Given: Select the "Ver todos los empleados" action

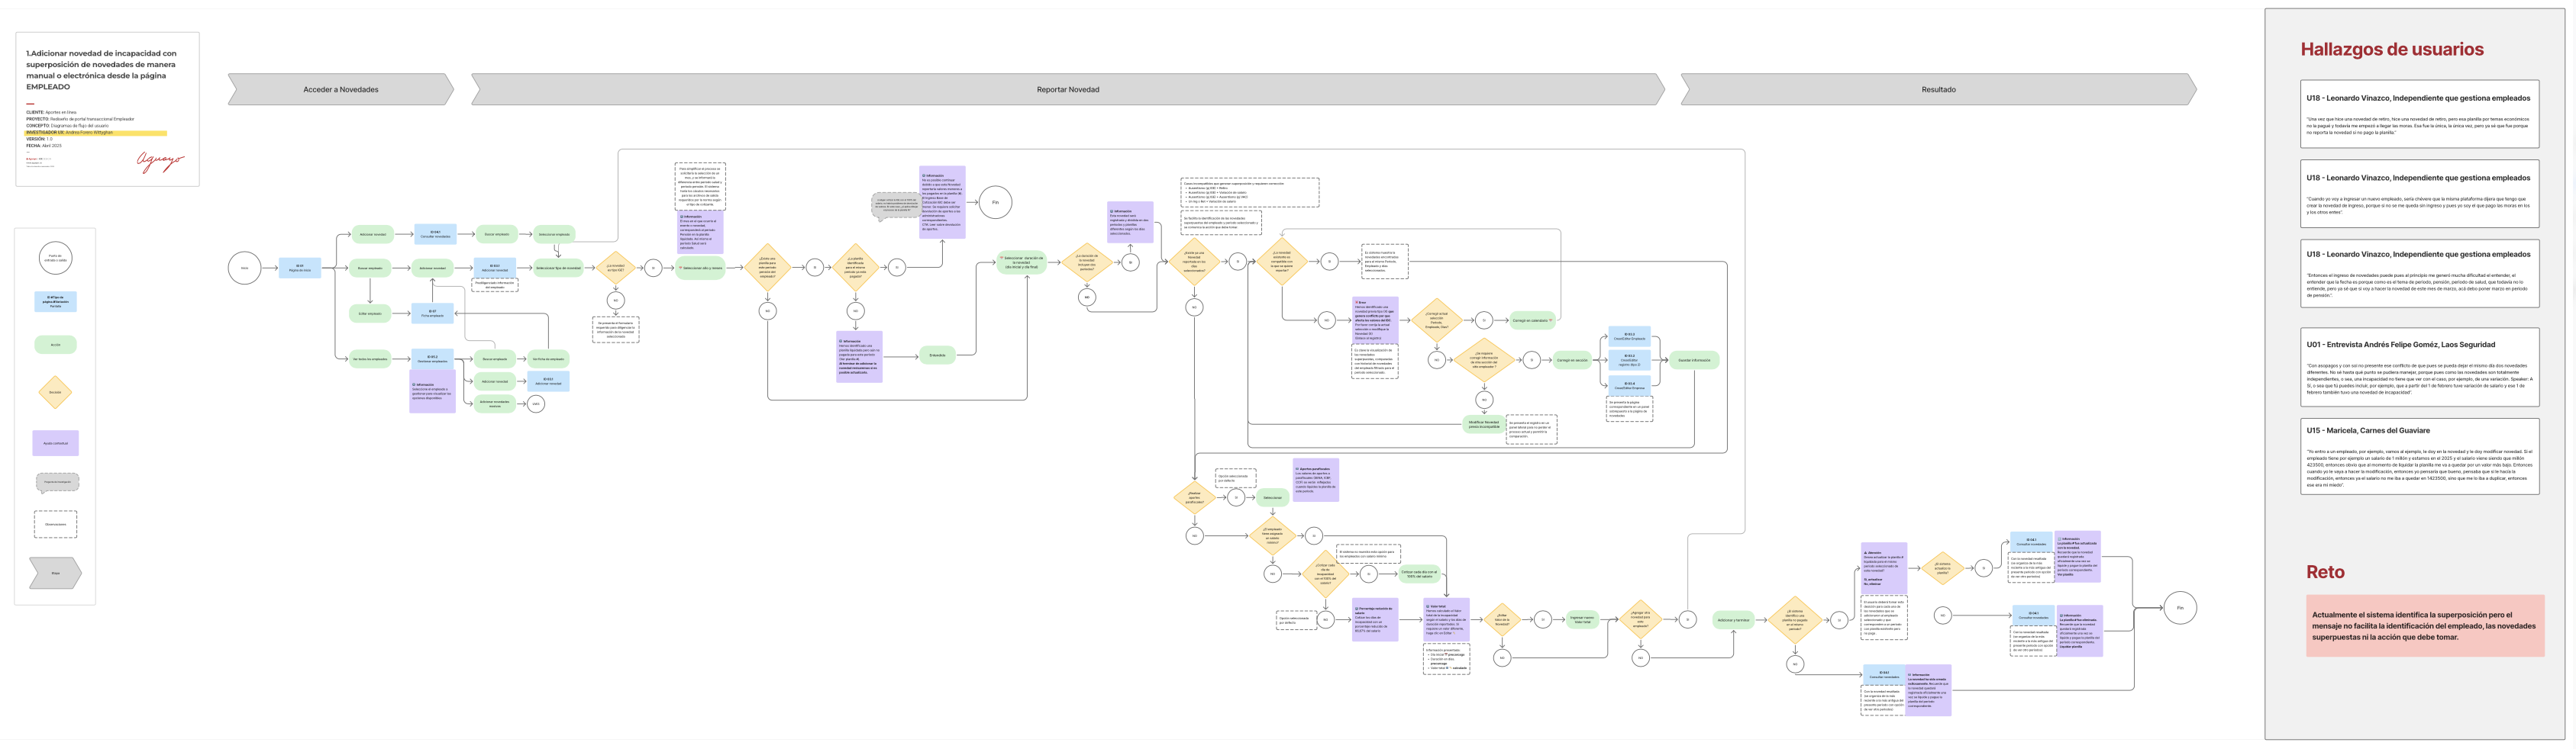Looking at the screenshot, I should coord(370,358).
